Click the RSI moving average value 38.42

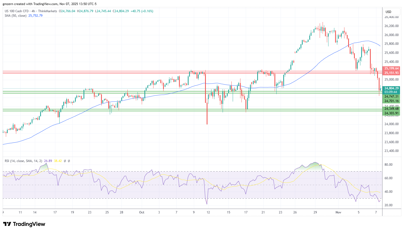pyautogui.click(x=58, y=161)
